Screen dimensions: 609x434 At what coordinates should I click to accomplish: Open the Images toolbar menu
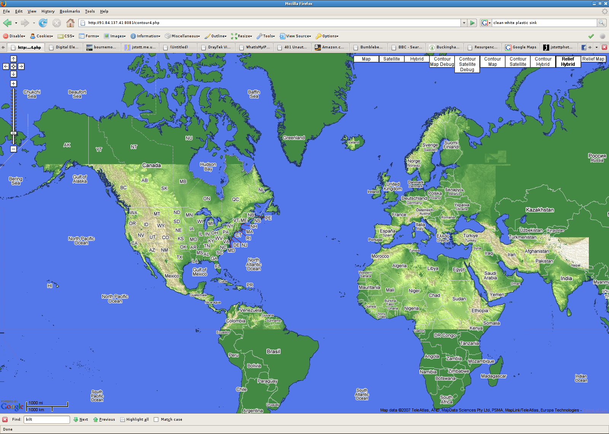(115, 36)
